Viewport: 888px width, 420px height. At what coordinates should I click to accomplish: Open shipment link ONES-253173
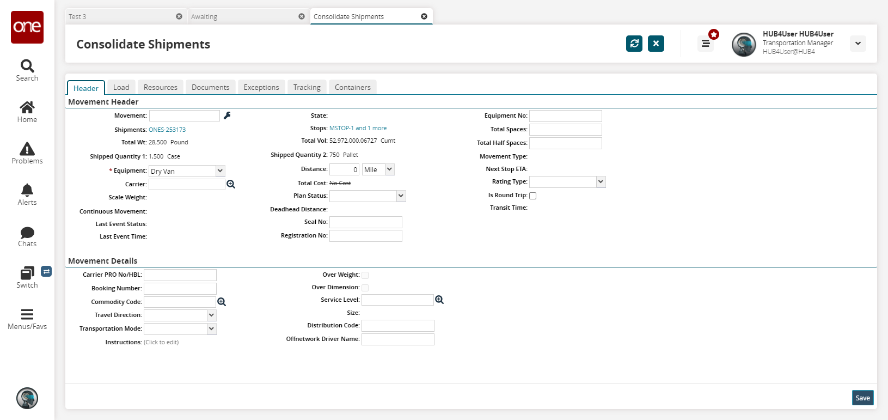point(167,130)
